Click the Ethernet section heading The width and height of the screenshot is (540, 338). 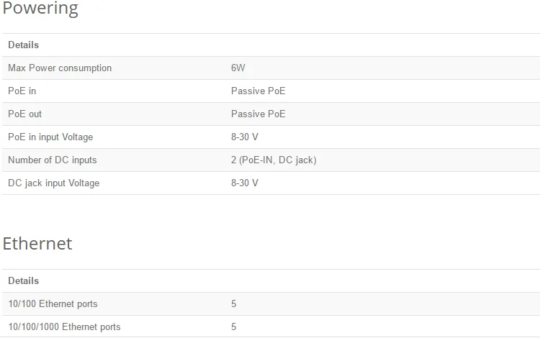tap(37, 244)
